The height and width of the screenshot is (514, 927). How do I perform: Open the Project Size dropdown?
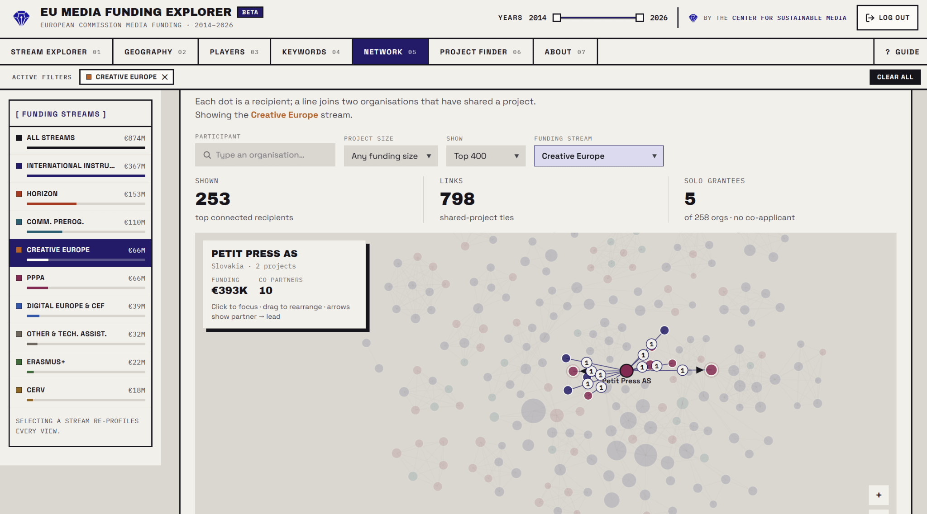tap(391, 156)
